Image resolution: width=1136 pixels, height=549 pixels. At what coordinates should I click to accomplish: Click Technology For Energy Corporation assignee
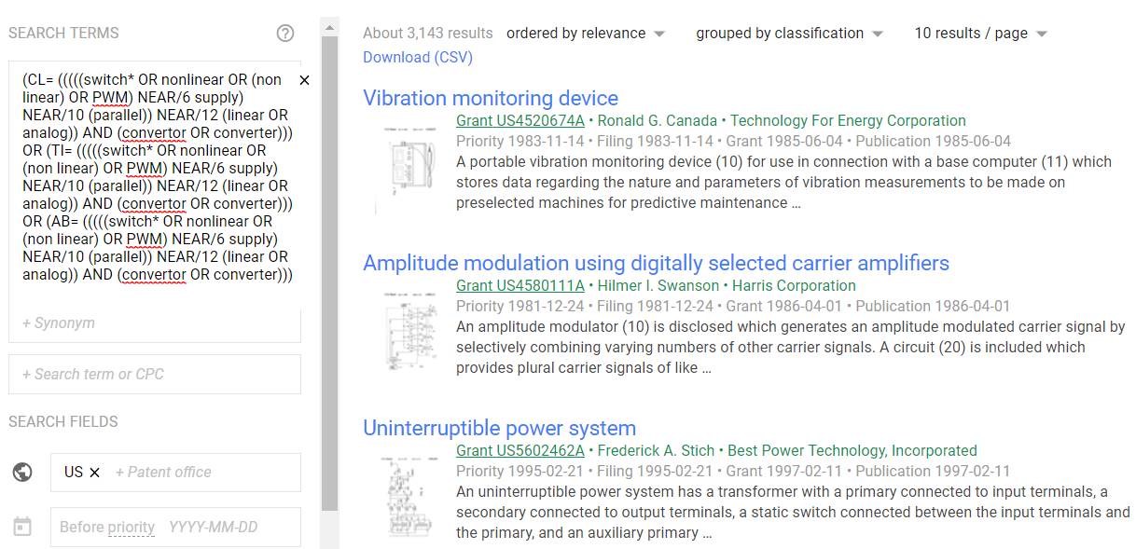click(x=844, y=120)
